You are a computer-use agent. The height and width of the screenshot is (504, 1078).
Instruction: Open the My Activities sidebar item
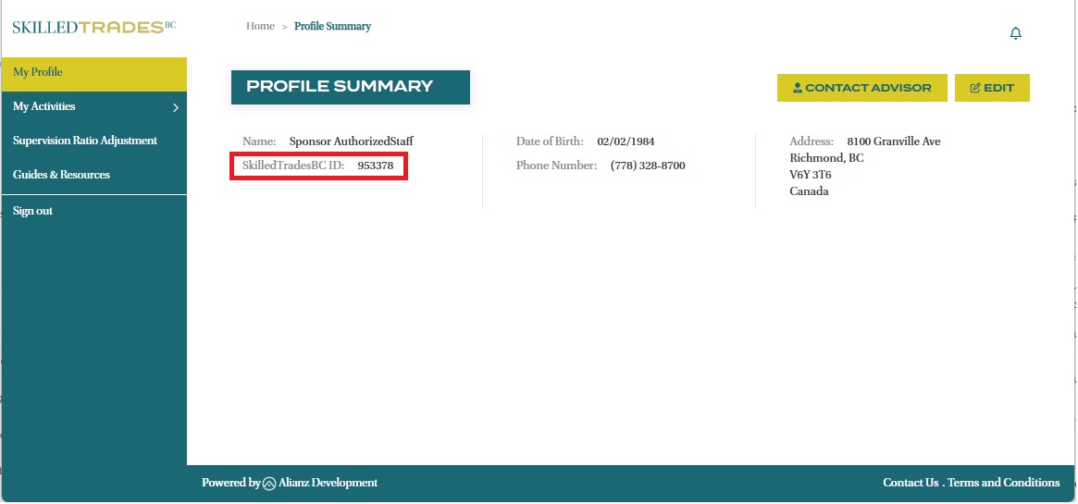coord(44,106)
